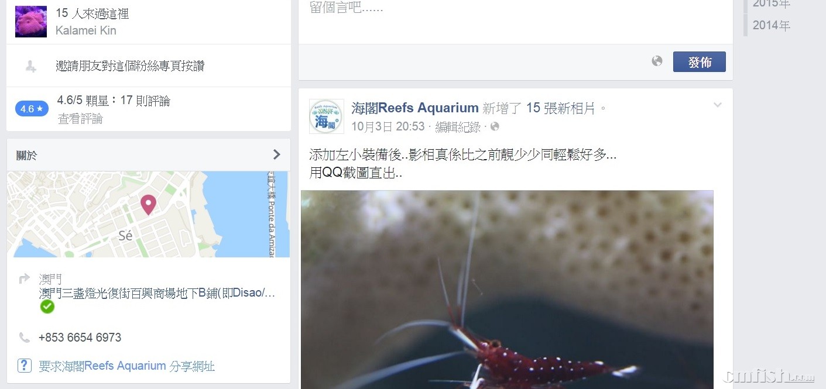
Task: Open the 海閣 Reefs Aquarium page avatar
Action: [x=326, y=116]
